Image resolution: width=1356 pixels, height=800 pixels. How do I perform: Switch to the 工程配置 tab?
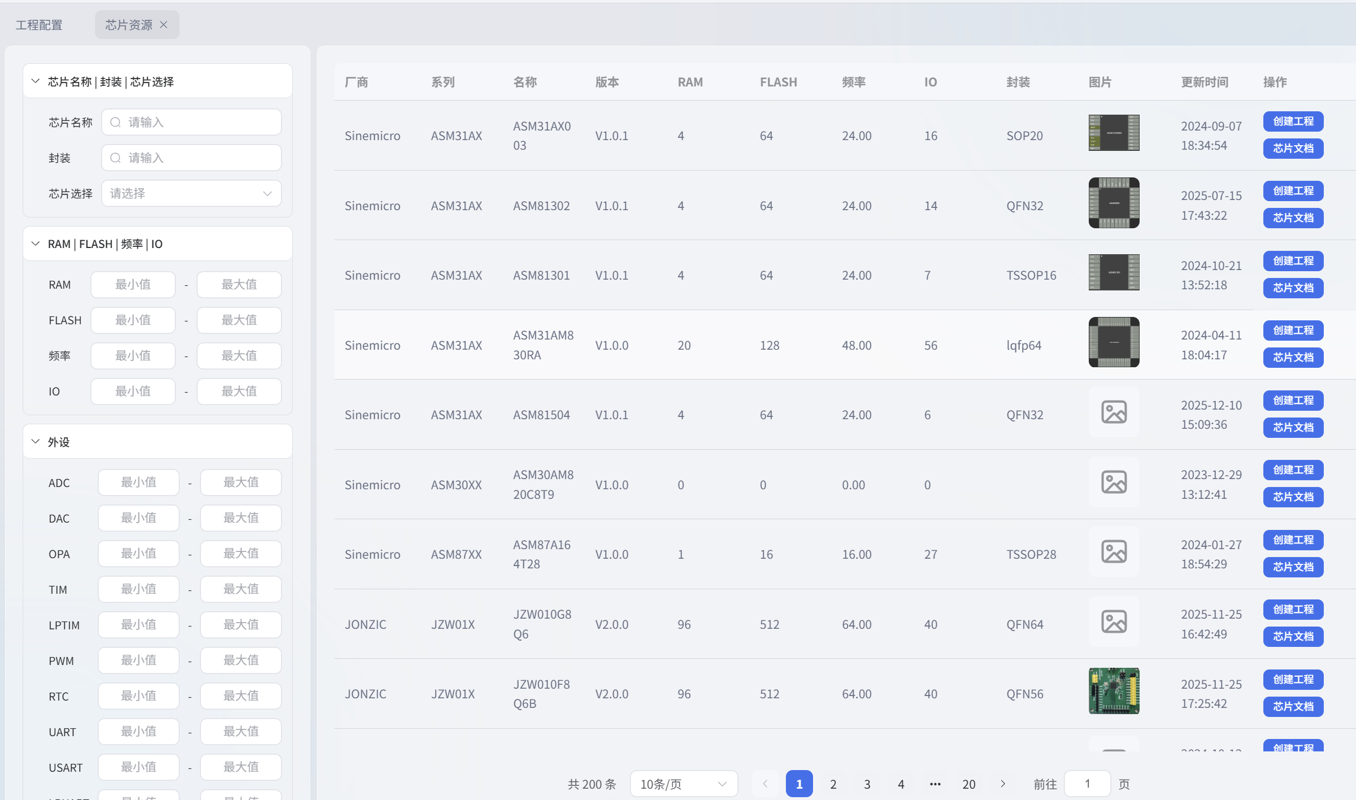click(39, 25)
